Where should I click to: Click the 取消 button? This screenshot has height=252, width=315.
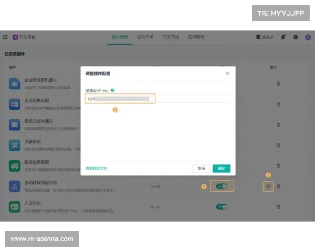click(x=201, y=169)
